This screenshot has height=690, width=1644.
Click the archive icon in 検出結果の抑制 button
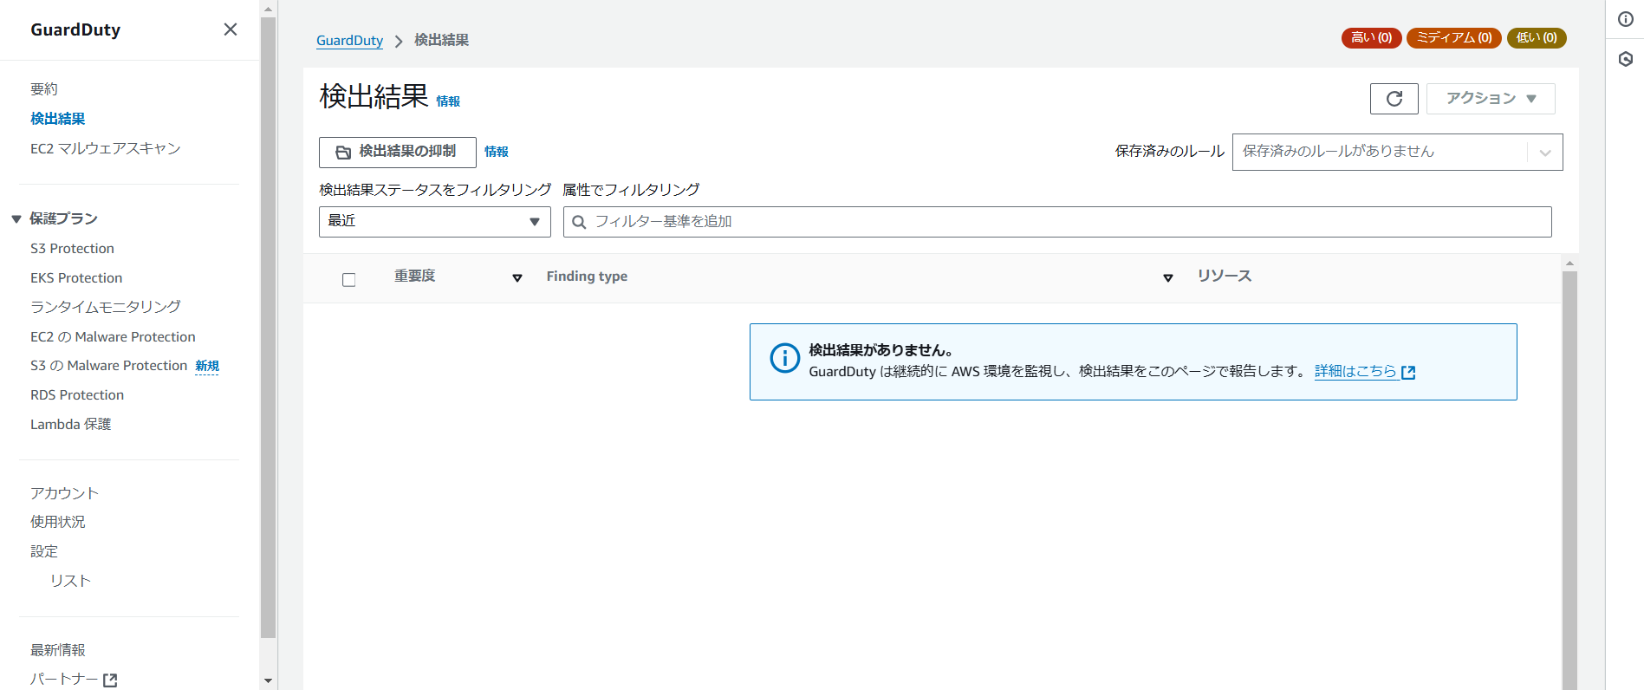(343, 153)
